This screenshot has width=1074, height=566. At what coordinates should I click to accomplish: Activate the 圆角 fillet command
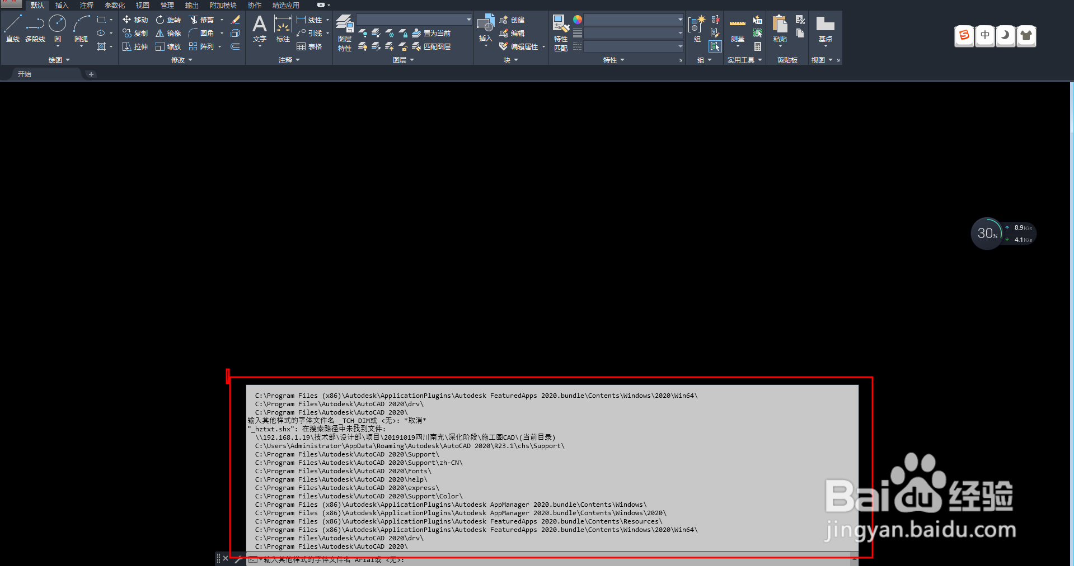(201, 33)
